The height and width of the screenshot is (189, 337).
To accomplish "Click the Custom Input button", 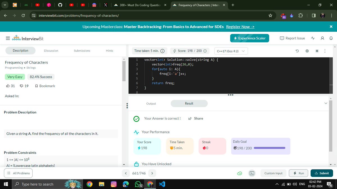I will coord(273,173).
